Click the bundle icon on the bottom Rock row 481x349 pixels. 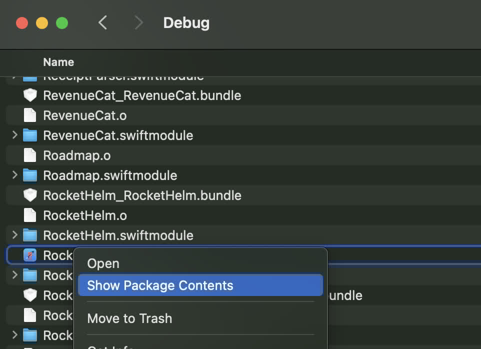tap(30, 295)
